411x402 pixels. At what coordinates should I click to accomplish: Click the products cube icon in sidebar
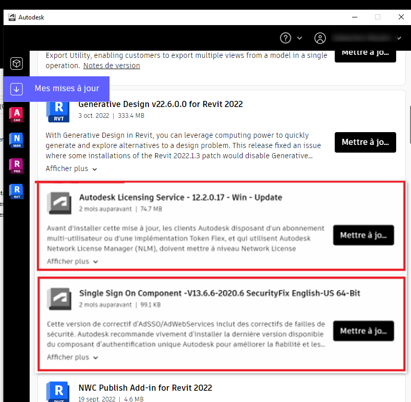16,64
